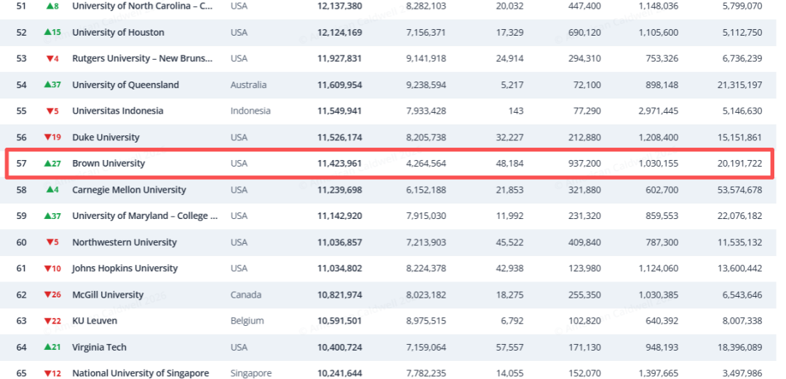Viewport: 786px width, 379px height.
Task: Click red down arrow for Rutgers University
Action: (49, 59)
